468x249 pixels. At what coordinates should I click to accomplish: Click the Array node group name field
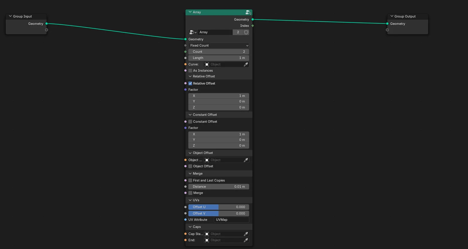pyautogui.click(x=215, y=32)
